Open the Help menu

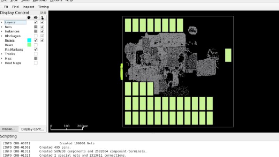point(69,1)
